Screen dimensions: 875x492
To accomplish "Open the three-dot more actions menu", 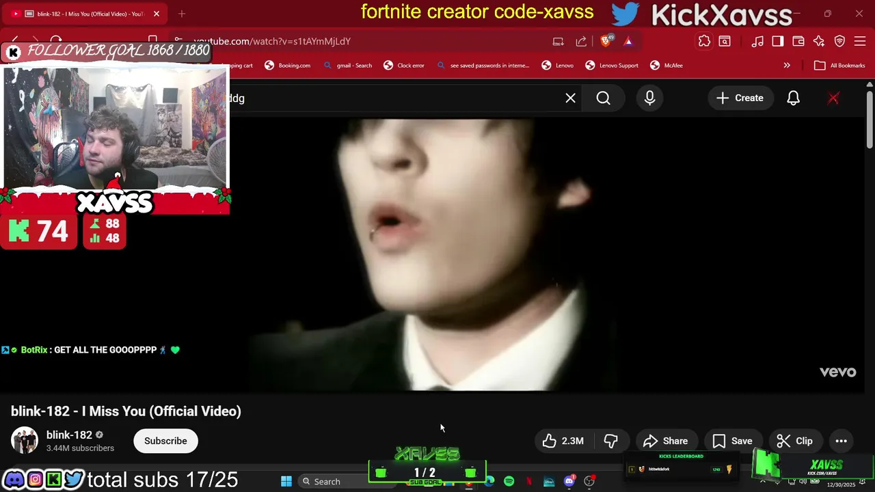I will click(x=842, y=441).
